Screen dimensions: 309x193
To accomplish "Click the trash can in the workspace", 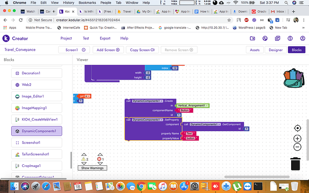I will [x=295, y=163].
